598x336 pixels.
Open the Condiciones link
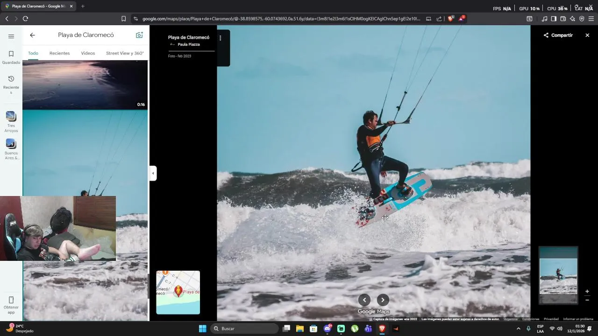531,319
